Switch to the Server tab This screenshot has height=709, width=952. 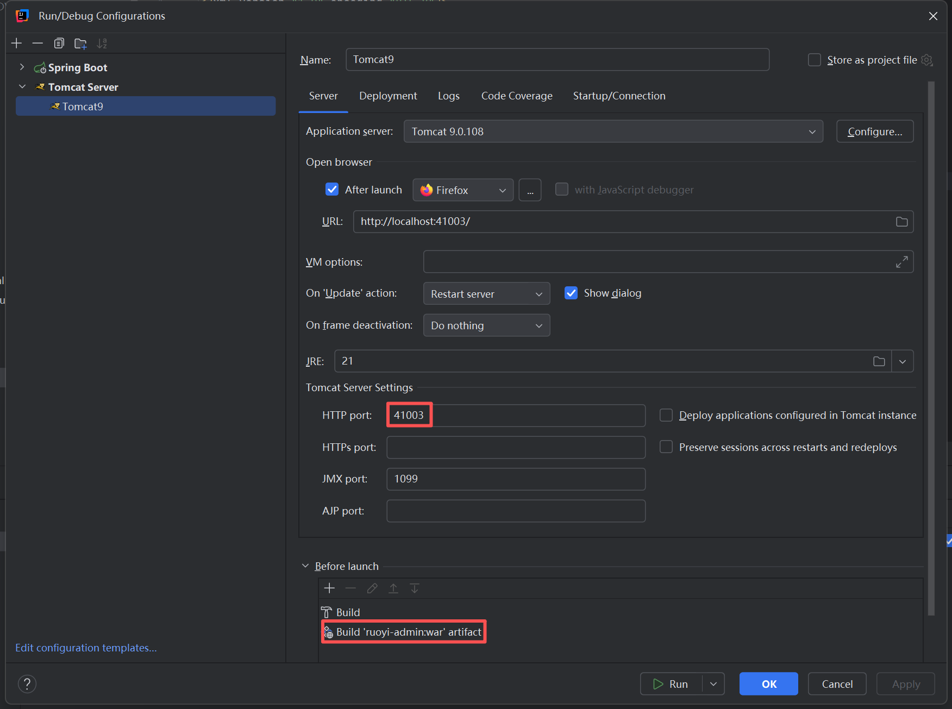click(x=323, y=96)
